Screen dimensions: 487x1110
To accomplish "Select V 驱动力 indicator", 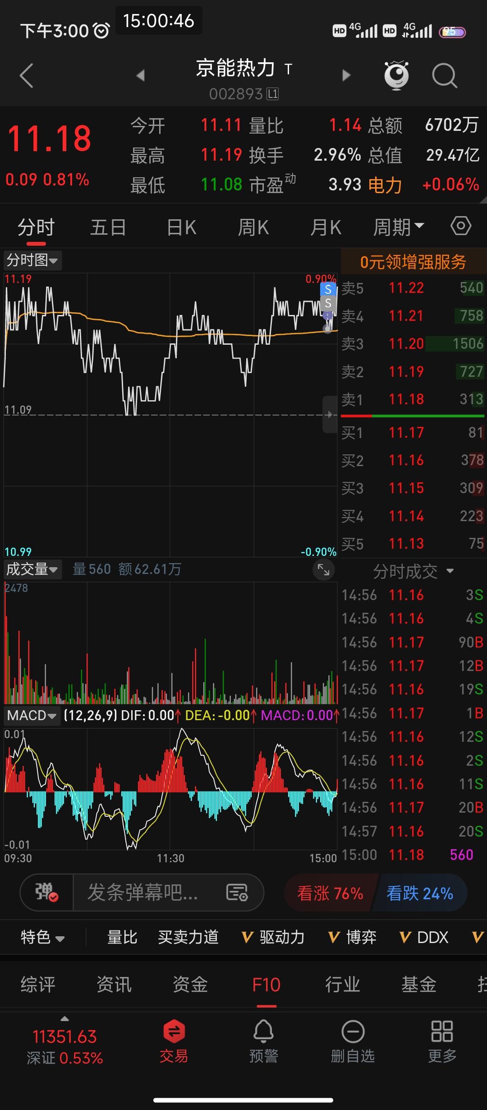I will point(273,937).
